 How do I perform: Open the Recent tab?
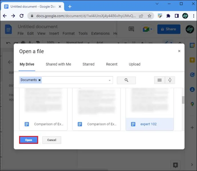(112, 64)
